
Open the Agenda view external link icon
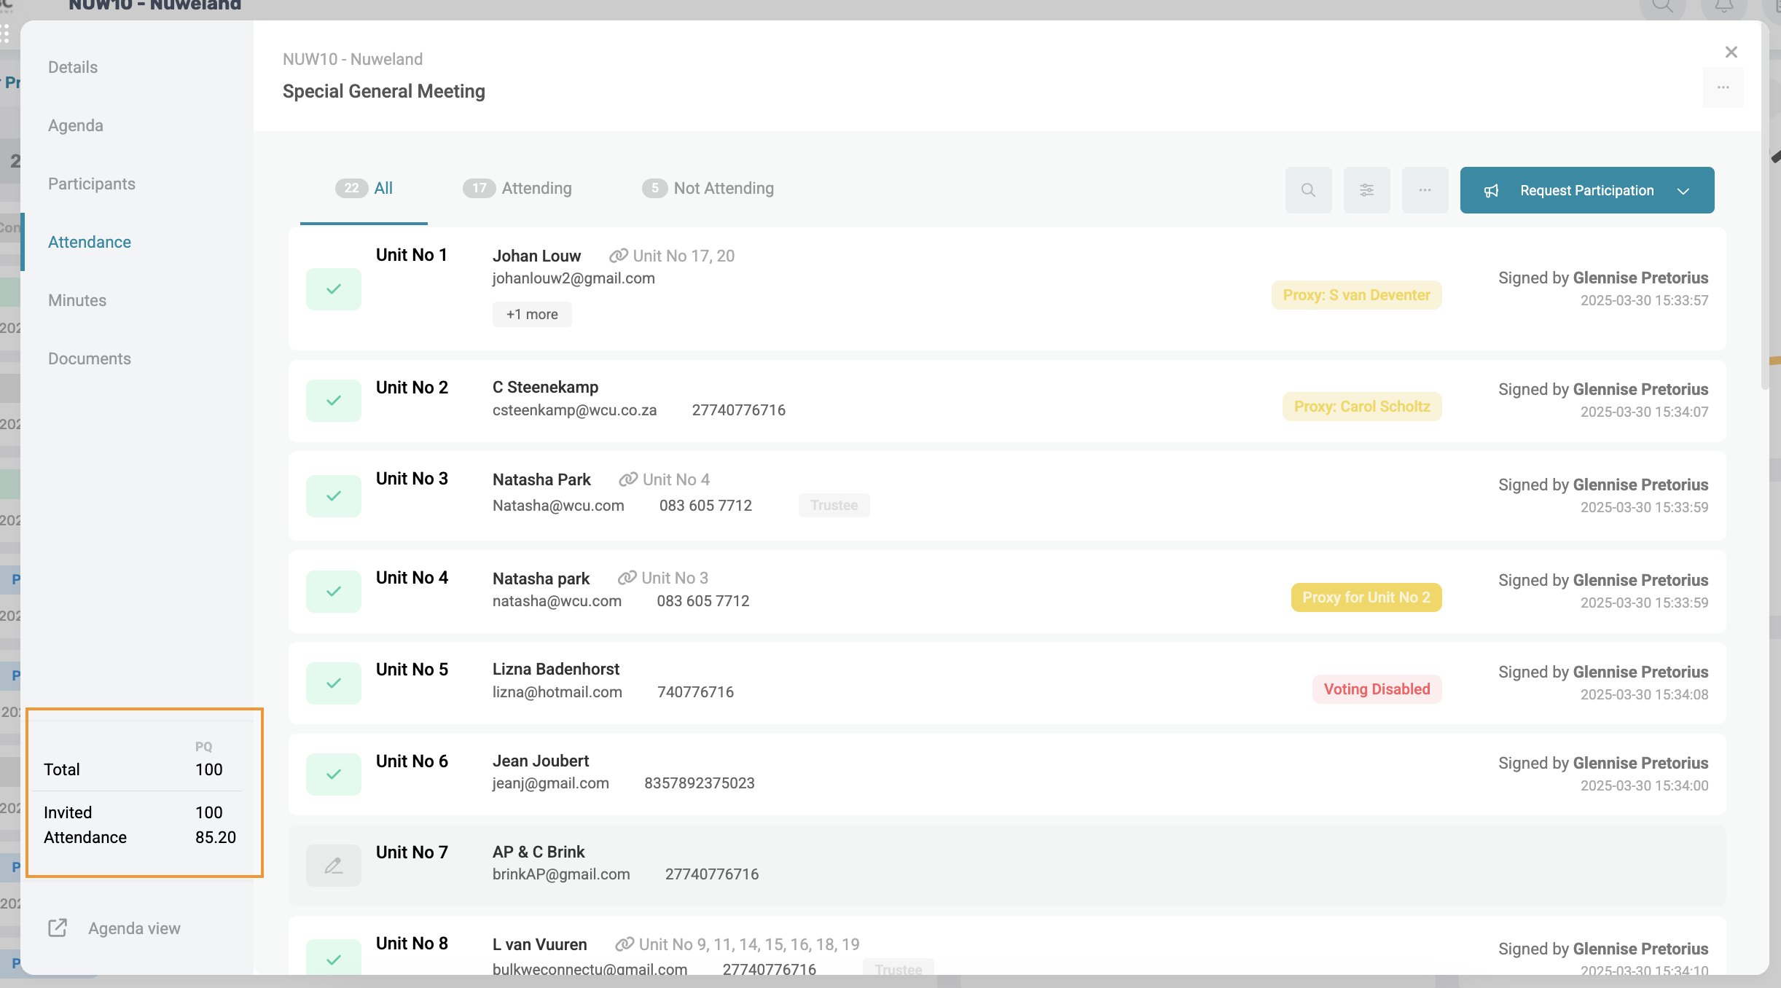pyautogui.click(x=58, y=928)
